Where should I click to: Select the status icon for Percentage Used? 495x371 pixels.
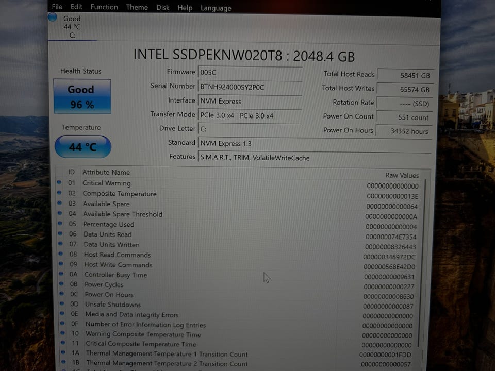[x=60, y=224]
